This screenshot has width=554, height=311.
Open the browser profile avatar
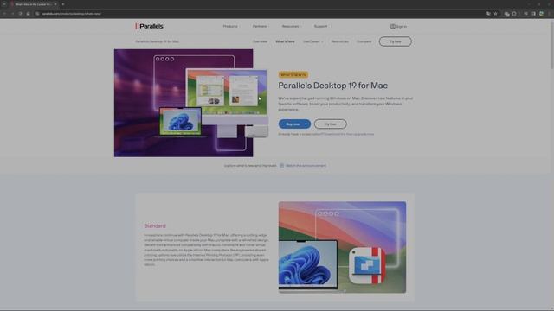pos(541,14)
